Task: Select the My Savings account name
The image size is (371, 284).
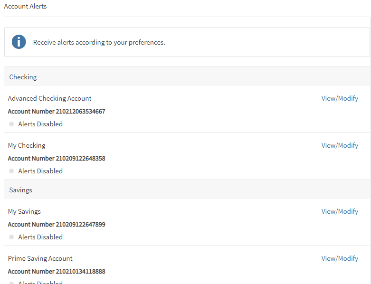Action: tap(24, 211)
